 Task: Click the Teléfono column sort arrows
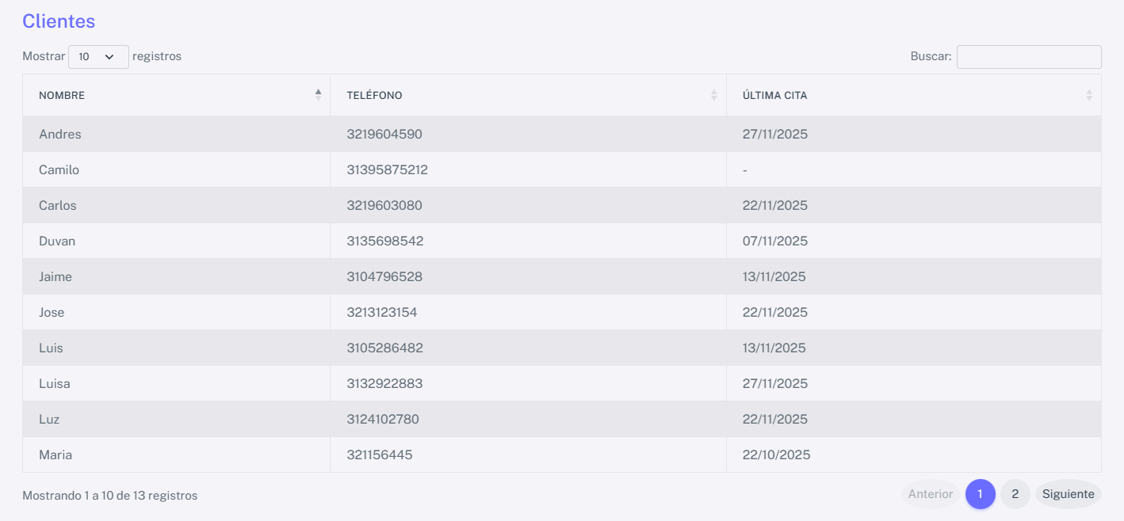click(x=713, y=95)
